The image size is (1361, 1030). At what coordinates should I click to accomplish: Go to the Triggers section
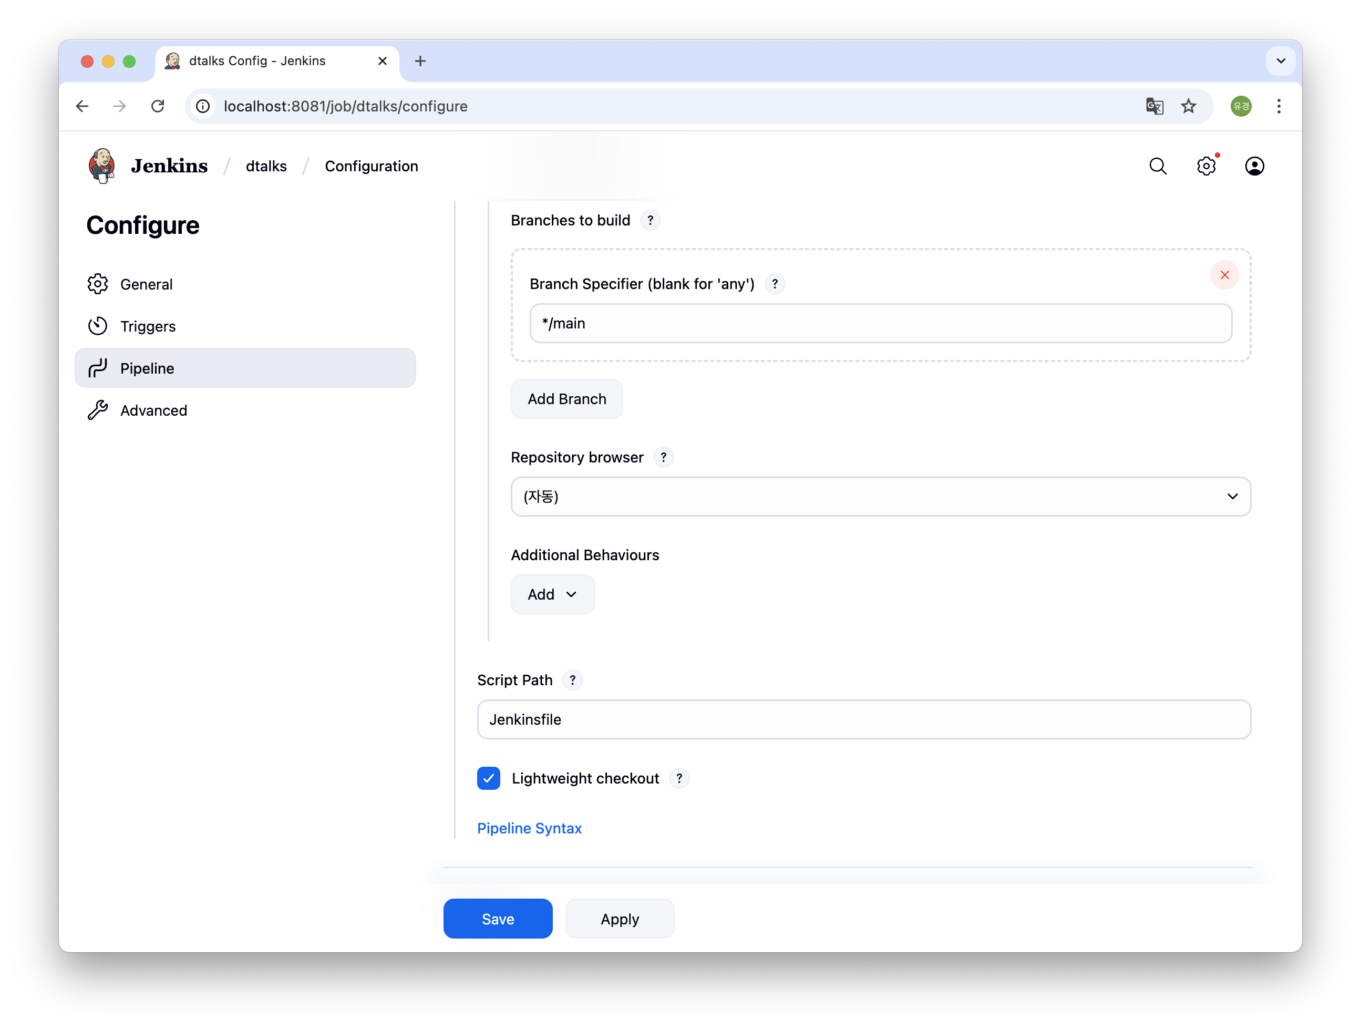coord(148,326)
